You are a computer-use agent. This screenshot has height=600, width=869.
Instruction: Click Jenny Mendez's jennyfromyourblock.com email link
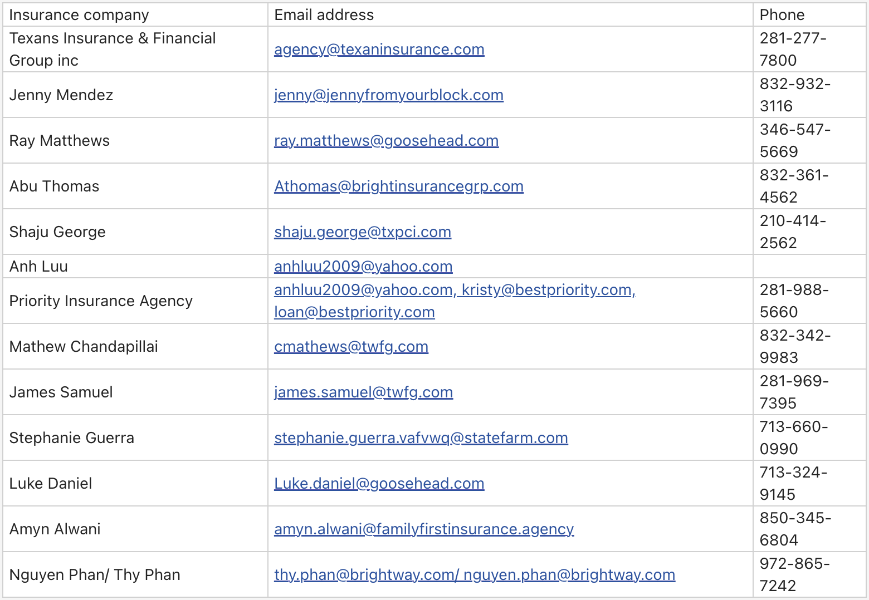[x=388, y=95]
